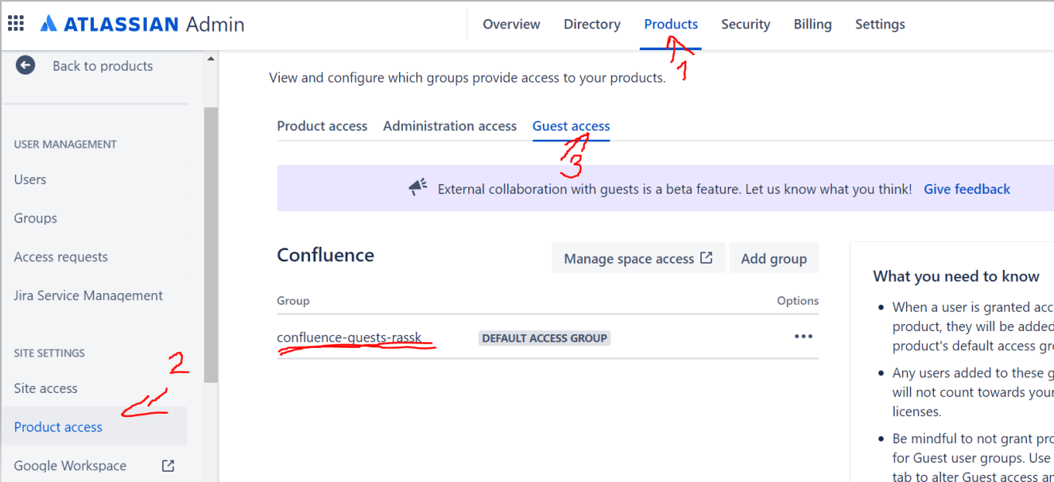Viewport: 1054px width, 482px height.
Task: Click the Atlassian logo
Action: click(49, 23)
